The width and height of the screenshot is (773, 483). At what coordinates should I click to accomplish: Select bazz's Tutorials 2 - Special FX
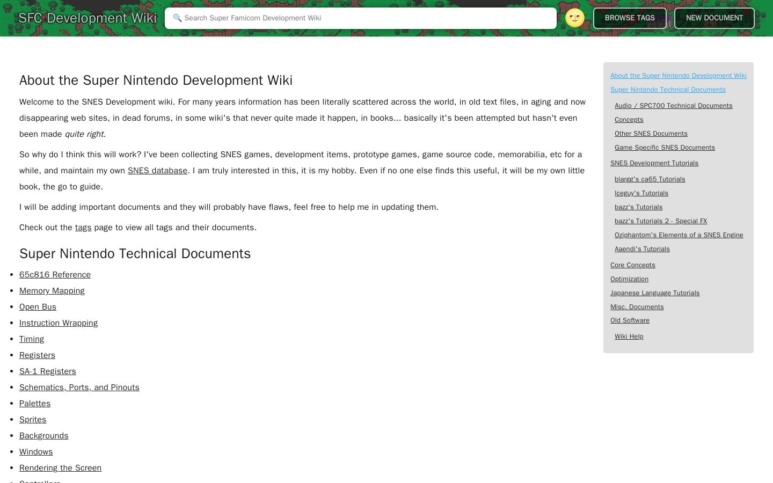(661, 221)
